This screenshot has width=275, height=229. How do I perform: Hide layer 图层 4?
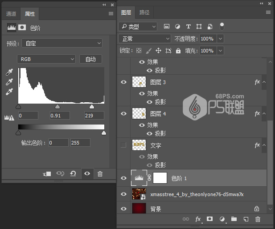coord(123,113)
